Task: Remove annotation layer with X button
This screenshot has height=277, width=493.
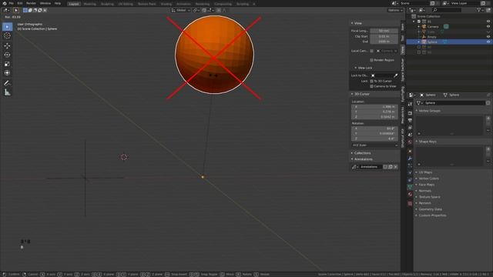Action: (395, 167)
